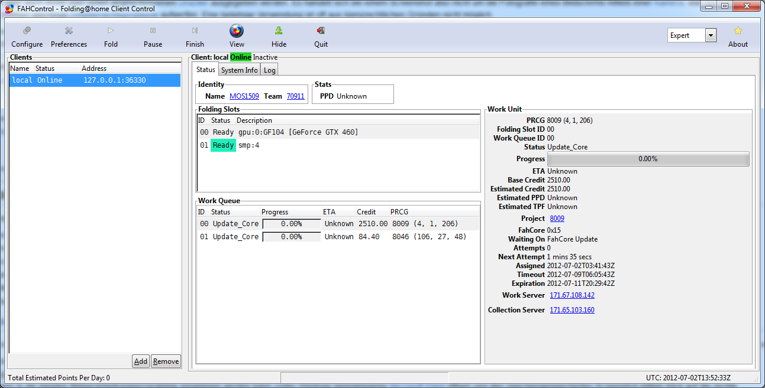765x388 pixels.
Task: Open the Log tab
Action: 269,70
